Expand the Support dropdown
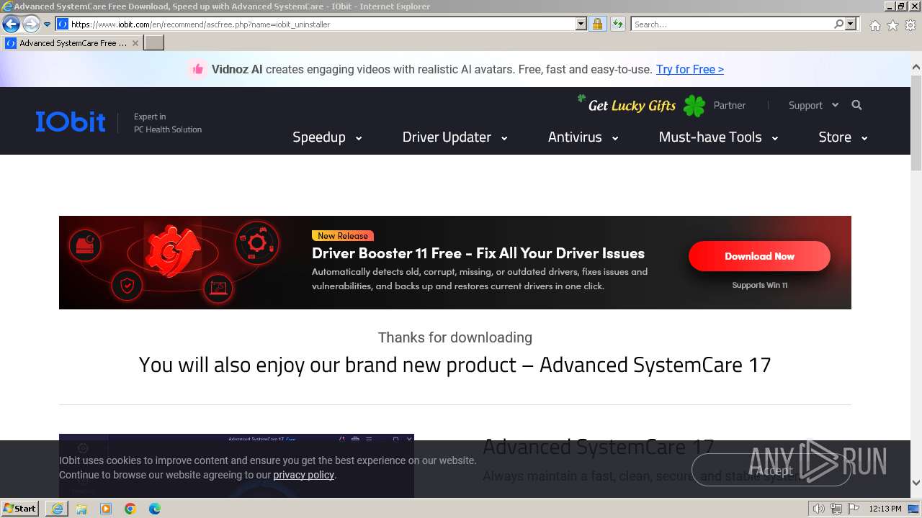Screen dimensions: 922x518 pyautogui.click(x=813, y=105)
